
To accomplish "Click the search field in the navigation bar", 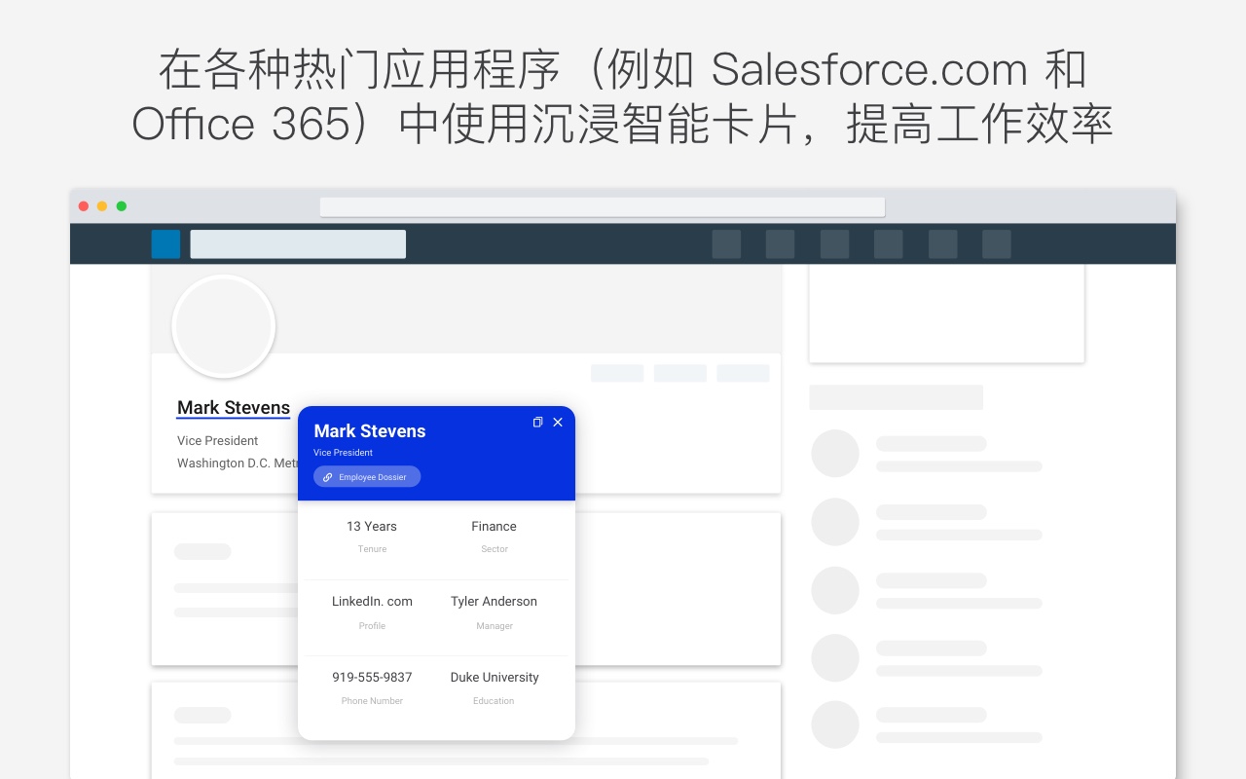I will coord(298,243).
